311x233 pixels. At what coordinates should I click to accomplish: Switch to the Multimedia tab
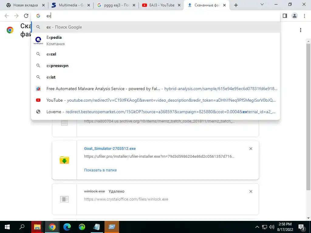[x=70, y=5]
